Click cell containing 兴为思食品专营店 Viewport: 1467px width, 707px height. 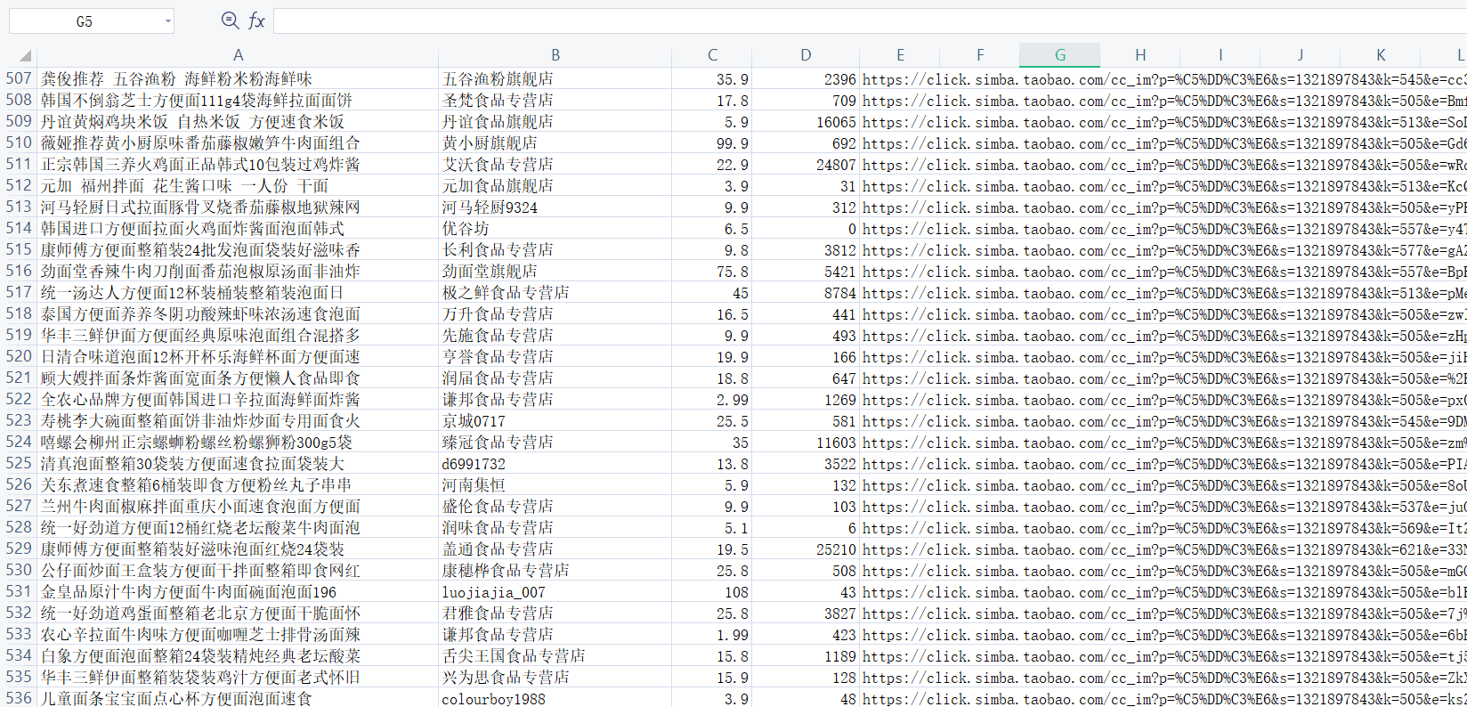click(x=555, y=678)
